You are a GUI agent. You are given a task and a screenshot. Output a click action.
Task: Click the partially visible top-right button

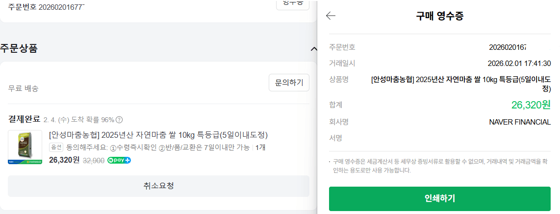293,3
